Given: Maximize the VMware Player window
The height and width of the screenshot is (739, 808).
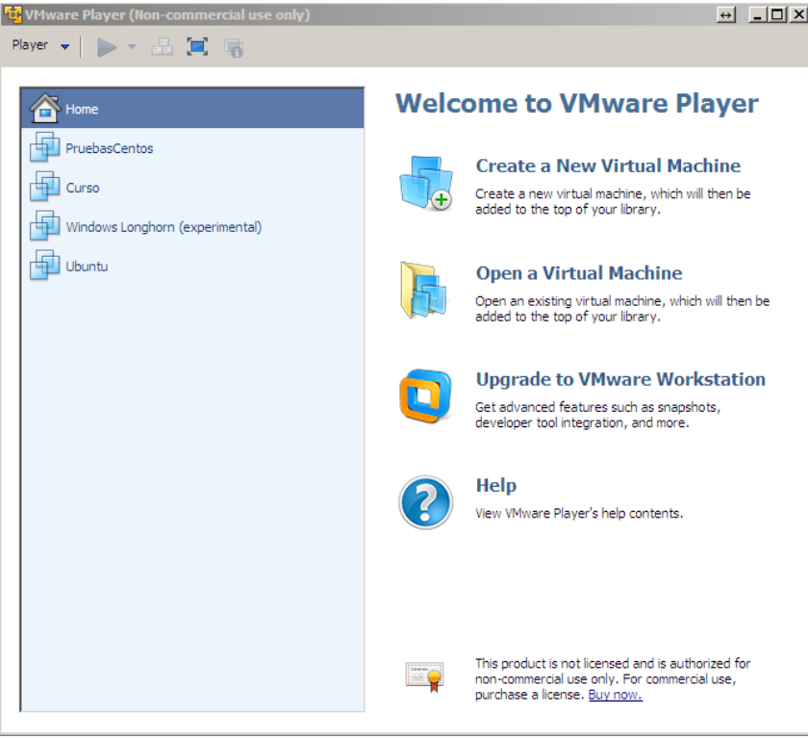Looking at the screenshot, I should (x=776, y=14).
